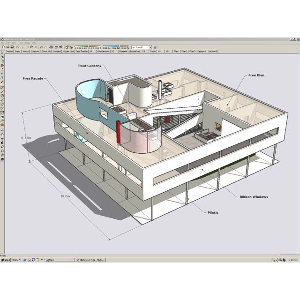Expand the Layer0 dropdown arrow
The height and width of the screenshot is (300, 300).
click(150, 47)
